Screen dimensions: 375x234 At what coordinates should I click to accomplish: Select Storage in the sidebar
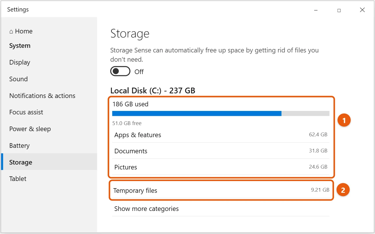pyautogui.click(x=49, y=162)
